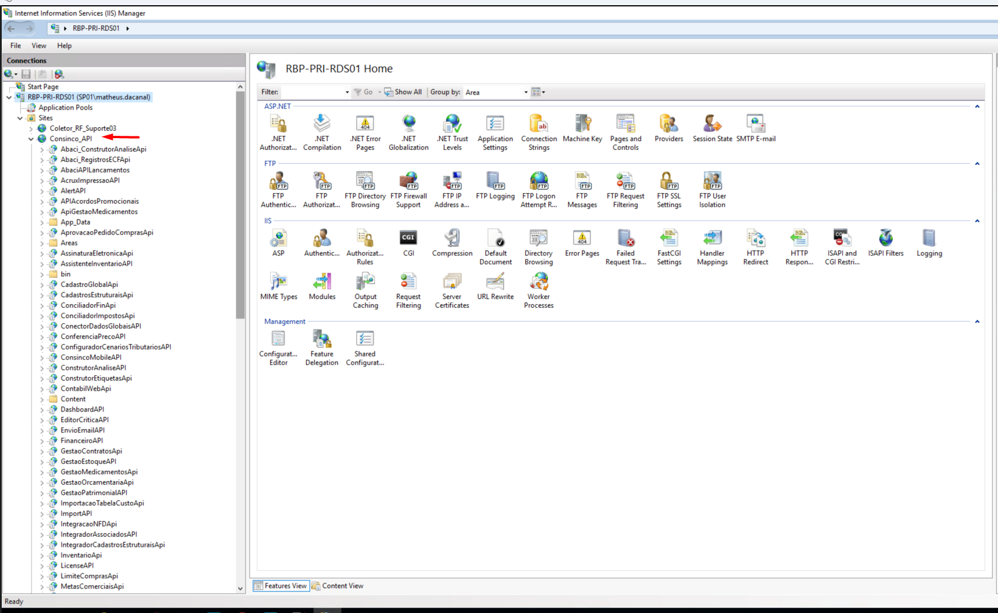Open MIME Types feature
This screenshot has width=998, height=613.
(279, 286)
